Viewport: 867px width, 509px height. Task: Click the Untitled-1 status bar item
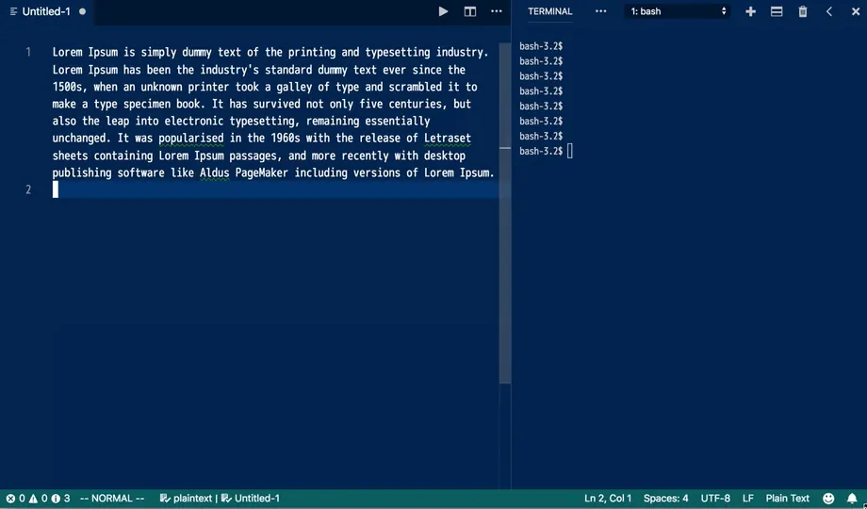[x=251, y=498]
